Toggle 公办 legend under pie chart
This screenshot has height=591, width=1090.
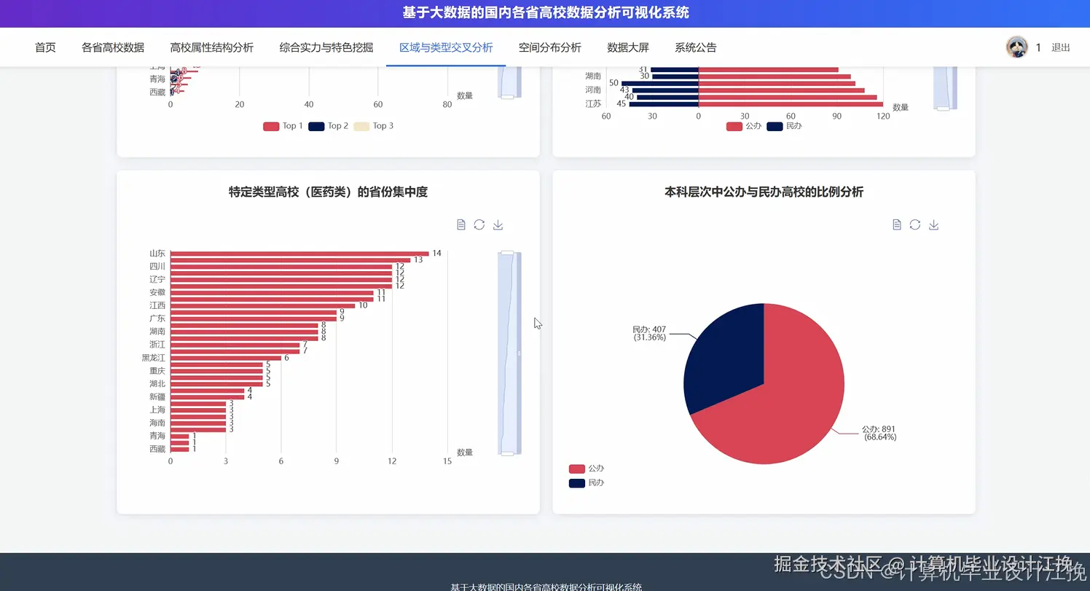pos(587,469)
